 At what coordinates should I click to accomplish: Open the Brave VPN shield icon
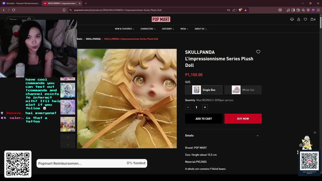click(308, 10)
